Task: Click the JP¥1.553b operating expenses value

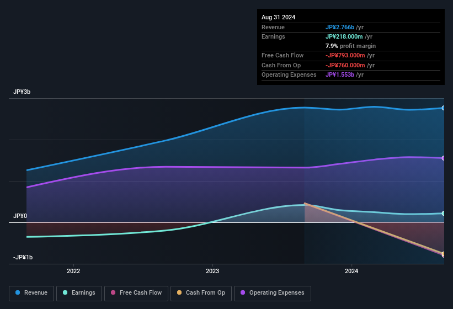Action: (340, 74)
